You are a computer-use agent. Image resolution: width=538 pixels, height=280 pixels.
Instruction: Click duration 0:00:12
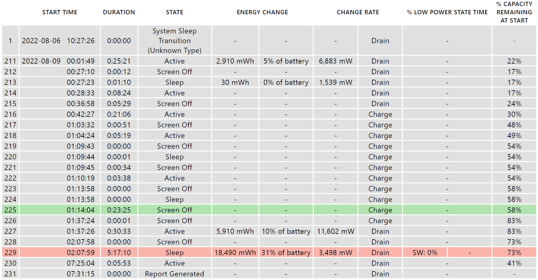point(119,71)
